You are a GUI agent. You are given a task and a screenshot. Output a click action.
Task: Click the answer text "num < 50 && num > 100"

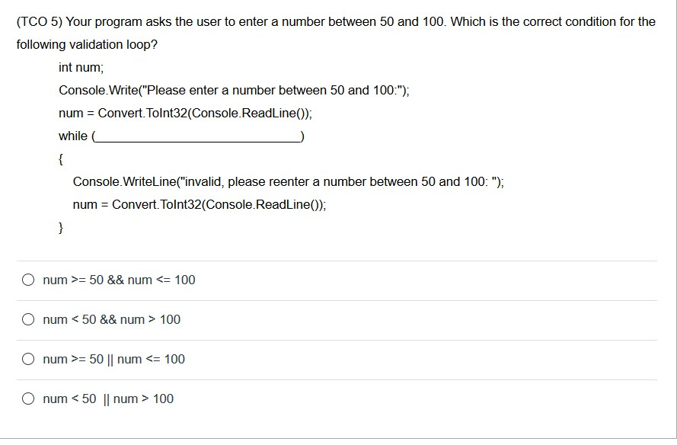point(112,319)
